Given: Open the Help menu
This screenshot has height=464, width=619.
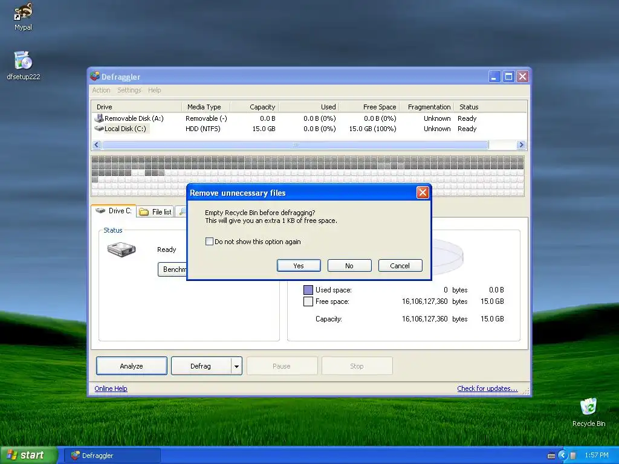Looking at the screenshot, I should 154,90.
